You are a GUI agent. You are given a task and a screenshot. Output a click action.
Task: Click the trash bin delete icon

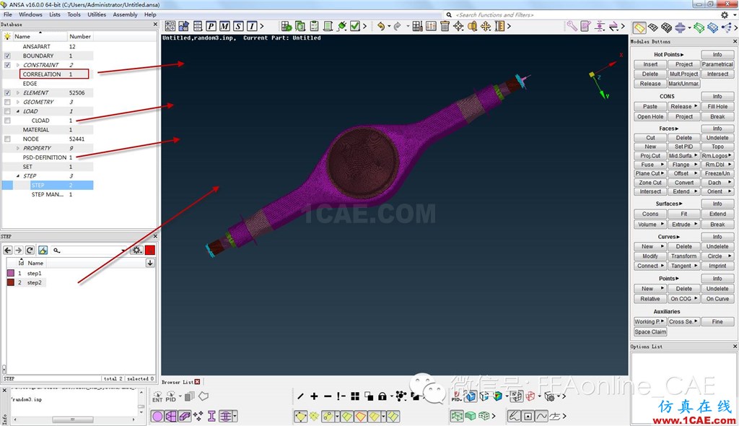click(445, 27)
